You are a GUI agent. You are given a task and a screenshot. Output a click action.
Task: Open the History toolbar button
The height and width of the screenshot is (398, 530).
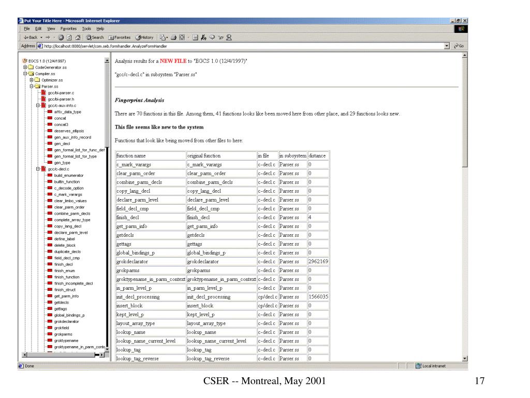[x=144, y=37]
